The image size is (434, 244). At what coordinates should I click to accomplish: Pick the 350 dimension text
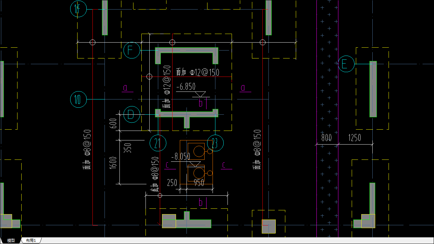(x=127, y=148)
